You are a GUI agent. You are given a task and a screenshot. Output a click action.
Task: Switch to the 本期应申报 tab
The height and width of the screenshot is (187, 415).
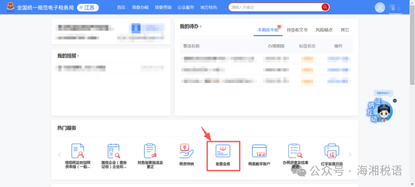tap(268, 30)
